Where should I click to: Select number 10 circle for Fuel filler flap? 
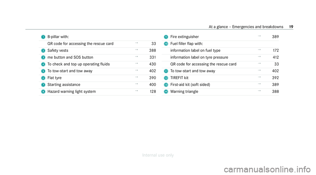click(x=166, y=44)
